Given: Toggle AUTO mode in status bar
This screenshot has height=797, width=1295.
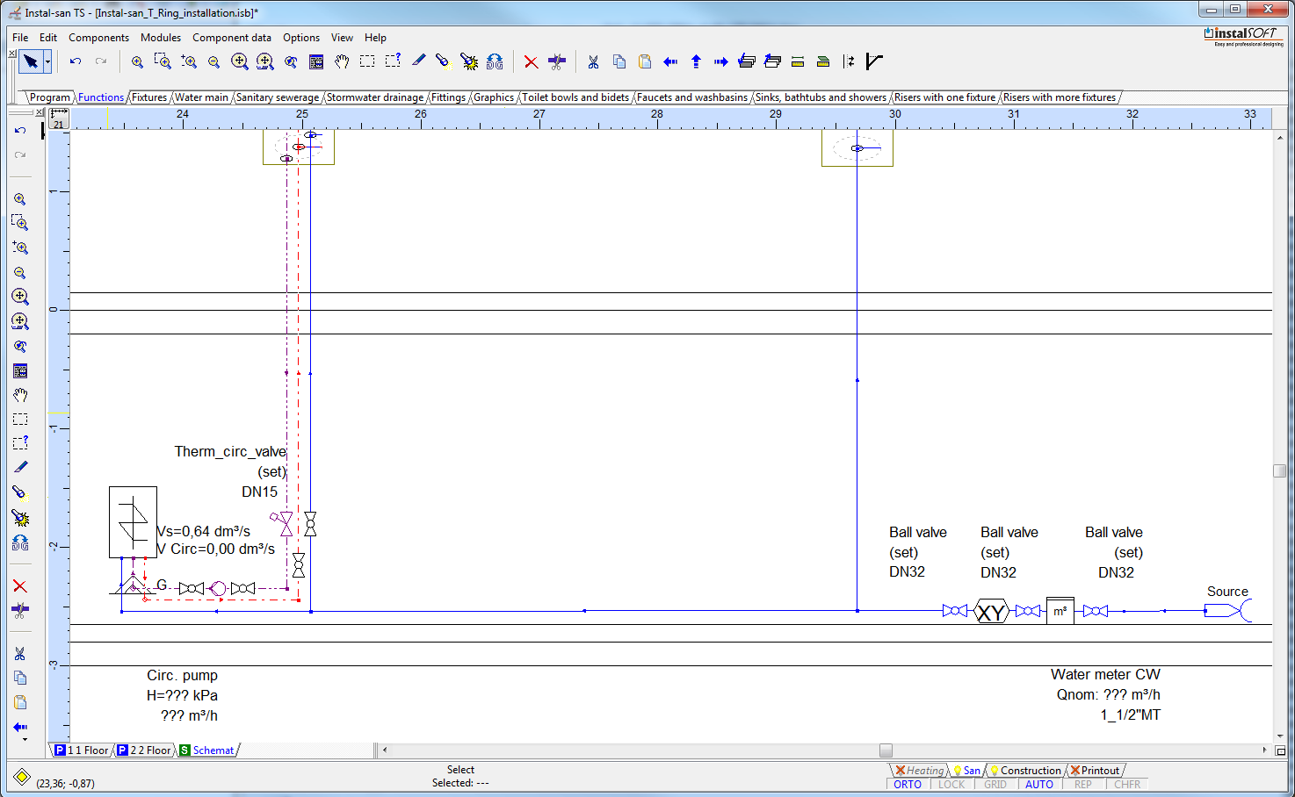Looking at the screenshot, I should pos(1039,785).
